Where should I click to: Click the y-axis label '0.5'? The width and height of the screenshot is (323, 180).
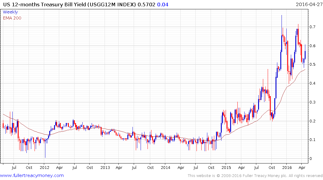312,64
